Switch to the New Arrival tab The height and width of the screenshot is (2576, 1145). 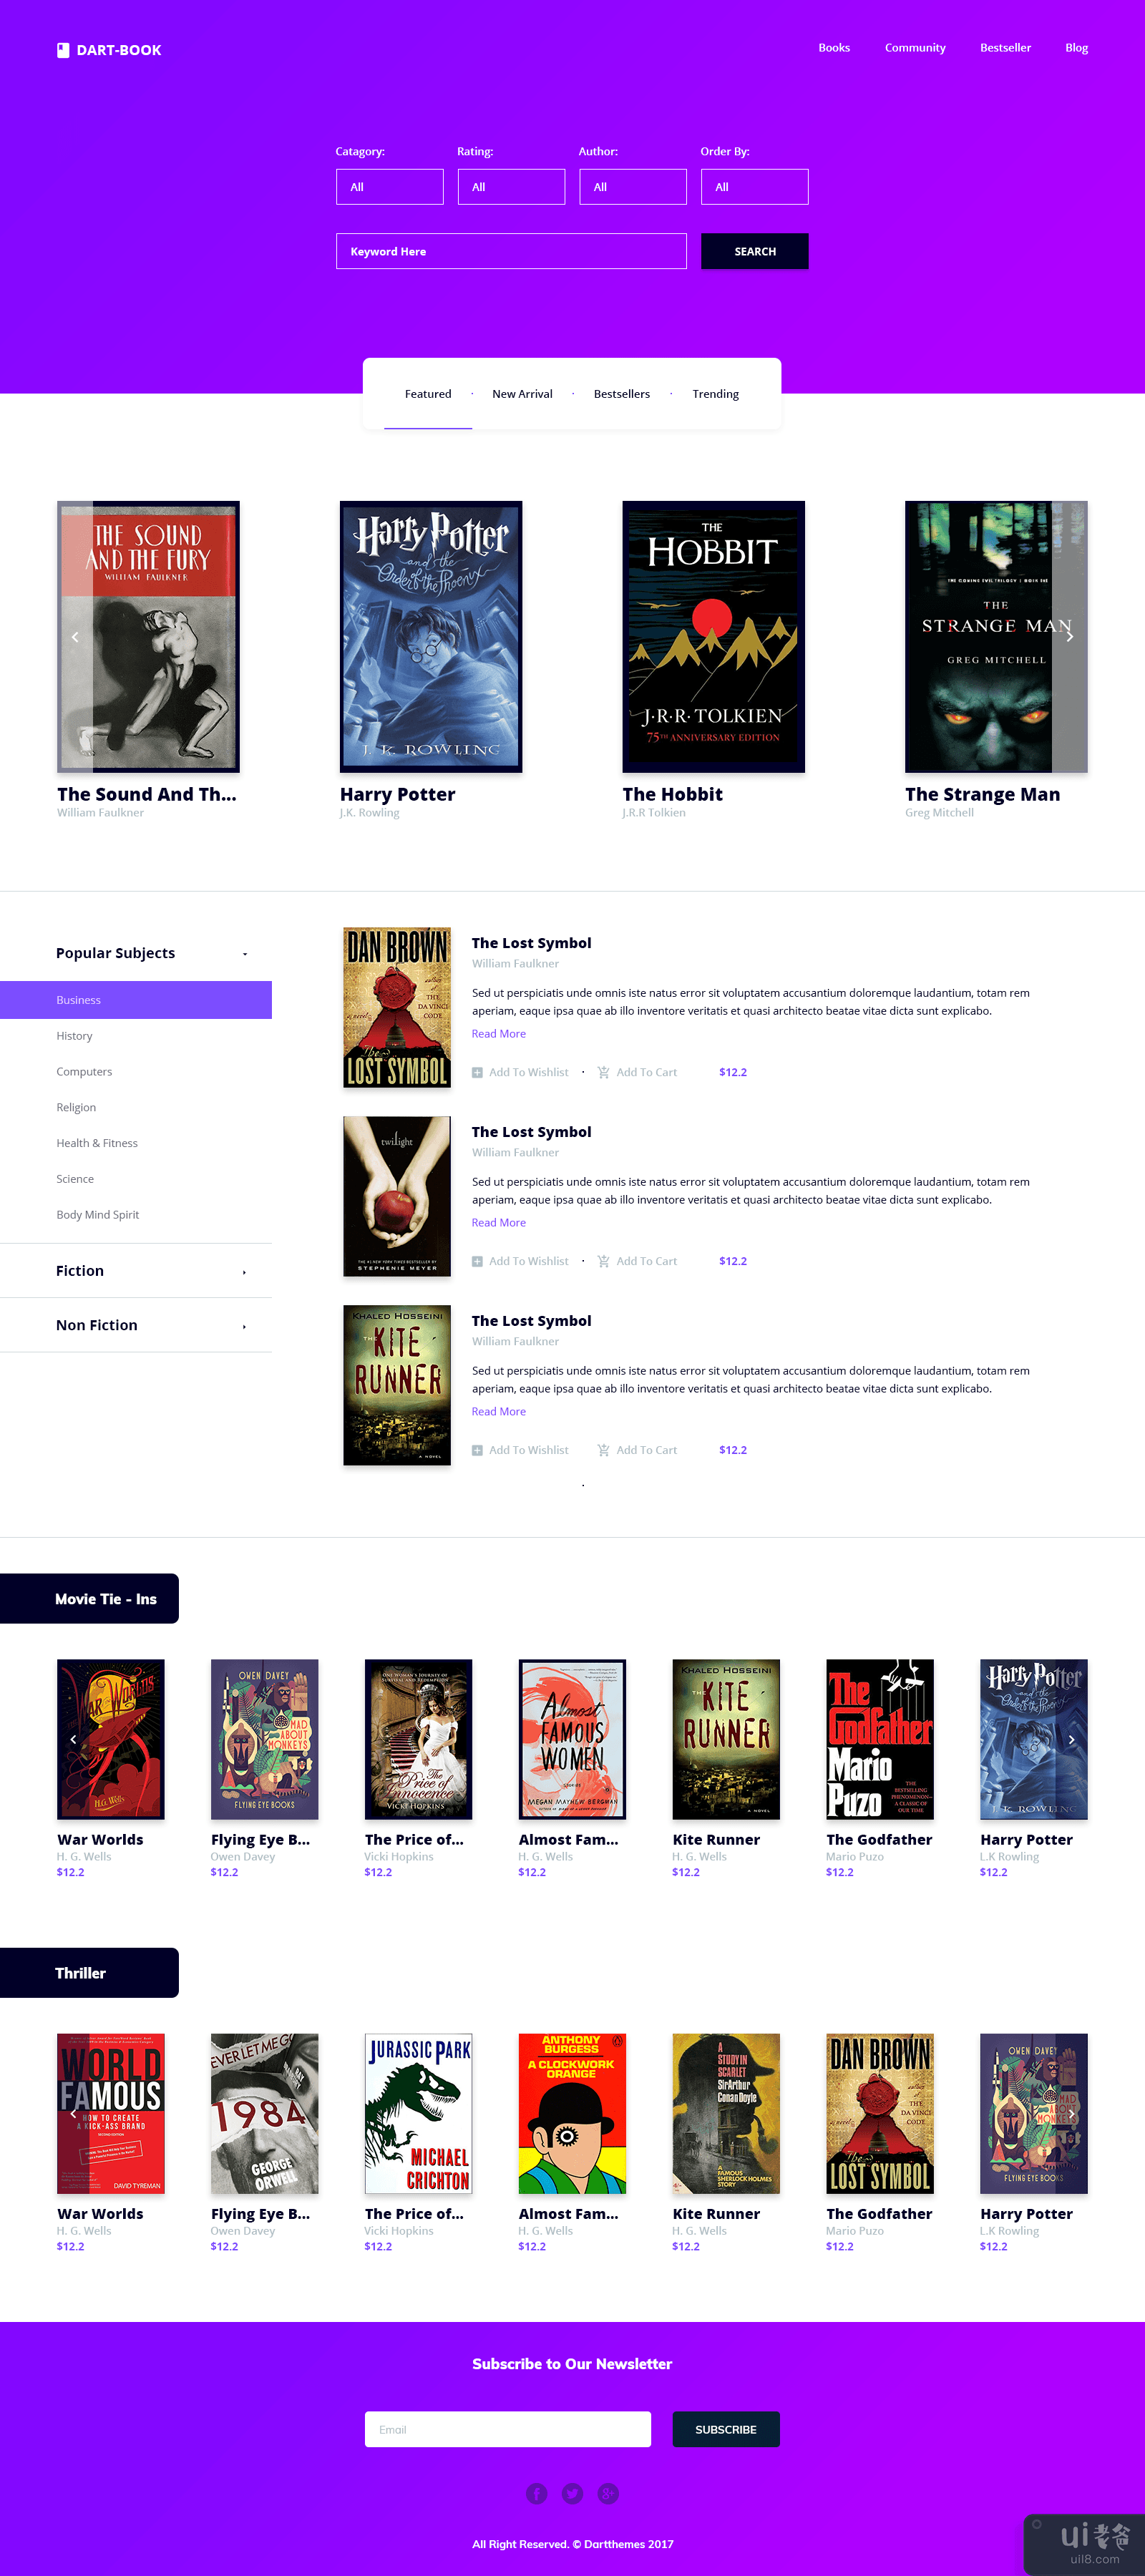(522, 394)
